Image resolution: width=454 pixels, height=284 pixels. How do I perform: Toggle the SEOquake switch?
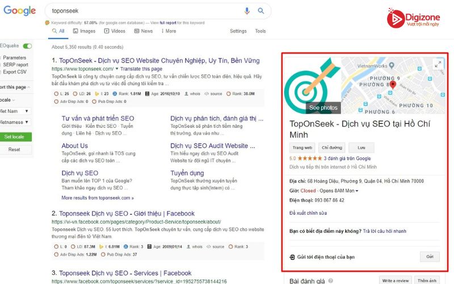[x=27, y=46]
